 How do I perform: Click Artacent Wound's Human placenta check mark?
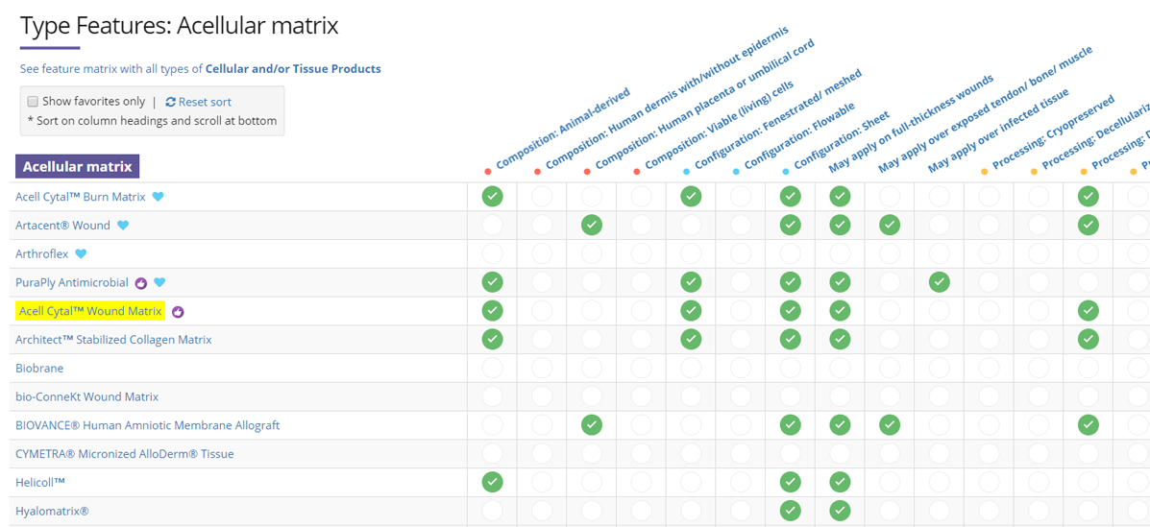[x=592, y=225]
